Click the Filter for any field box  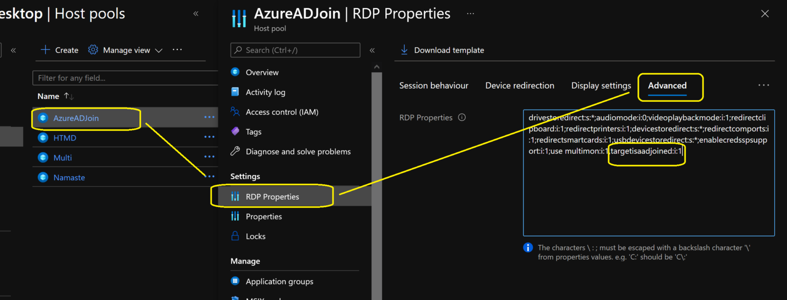pos(125,78)
